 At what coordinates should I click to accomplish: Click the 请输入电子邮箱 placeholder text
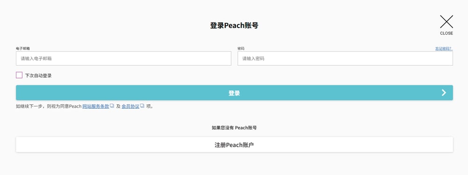click(36, 59)
